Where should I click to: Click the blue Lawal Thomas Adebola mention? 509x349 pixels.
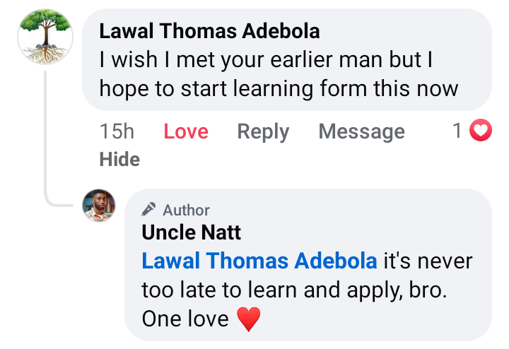pos(259,261)
